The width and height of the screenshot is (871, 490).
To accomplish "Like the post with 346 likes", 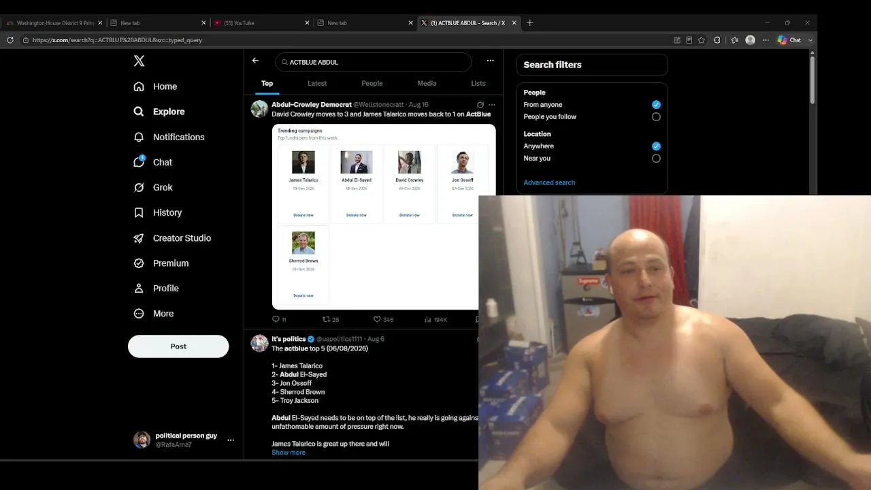I will click(x=383, y=319).
